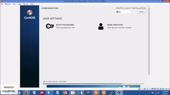Click the hard disk activity status icon
The width and height of the screenshot is (170, 95).
coord(139,89)
